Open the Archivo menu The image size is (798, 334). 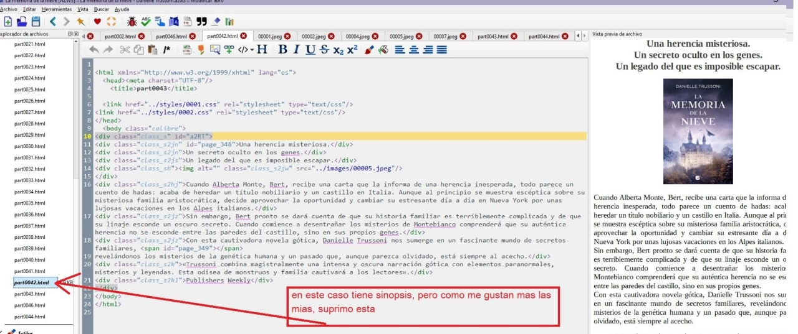(9, 9)
